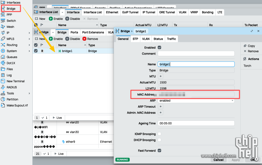Switch to the STP tab

tap(135, 39)
